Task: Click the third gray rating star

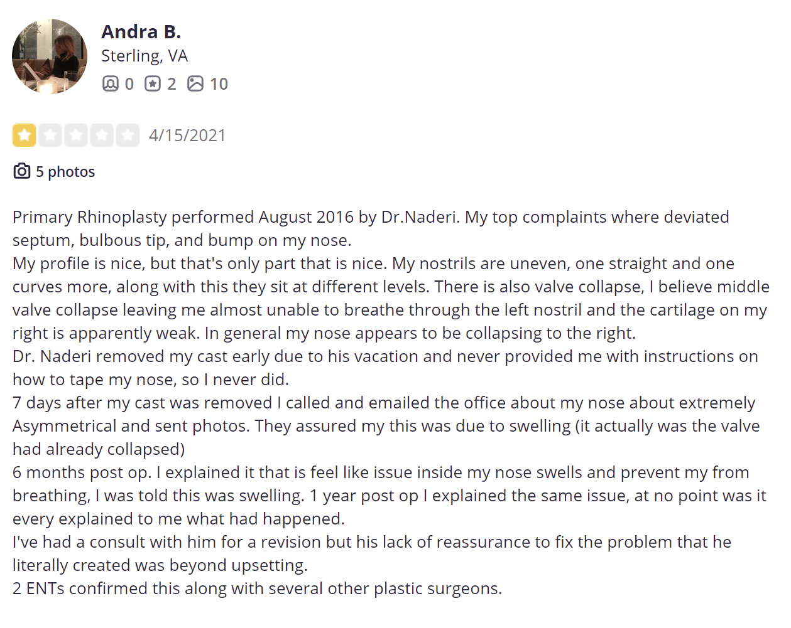Action: (76, 135)
